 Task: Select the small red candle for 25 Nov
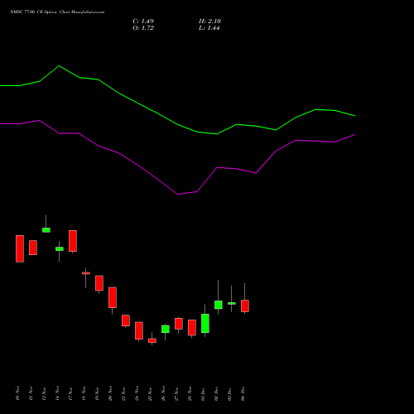pyautogui.click(x=152, y=340)
